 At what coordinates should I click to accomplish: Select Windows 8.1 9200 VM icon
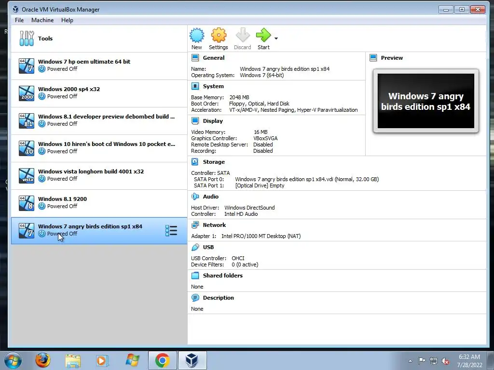pyautogui.click(x=27, y=203)
